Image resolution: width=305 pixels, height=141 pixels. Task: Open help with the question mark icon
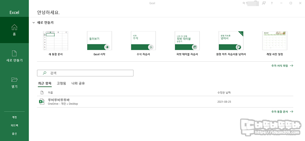point(272,3)
